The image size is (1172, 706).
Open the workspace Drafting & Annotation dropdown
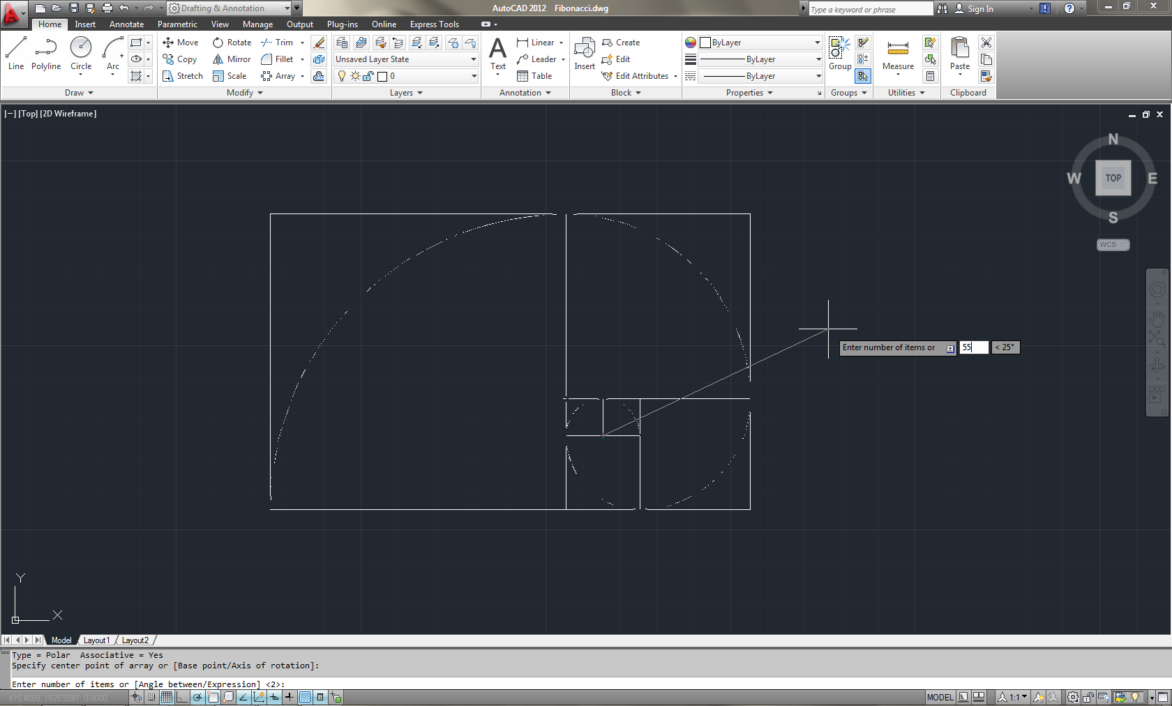[230, 8]
